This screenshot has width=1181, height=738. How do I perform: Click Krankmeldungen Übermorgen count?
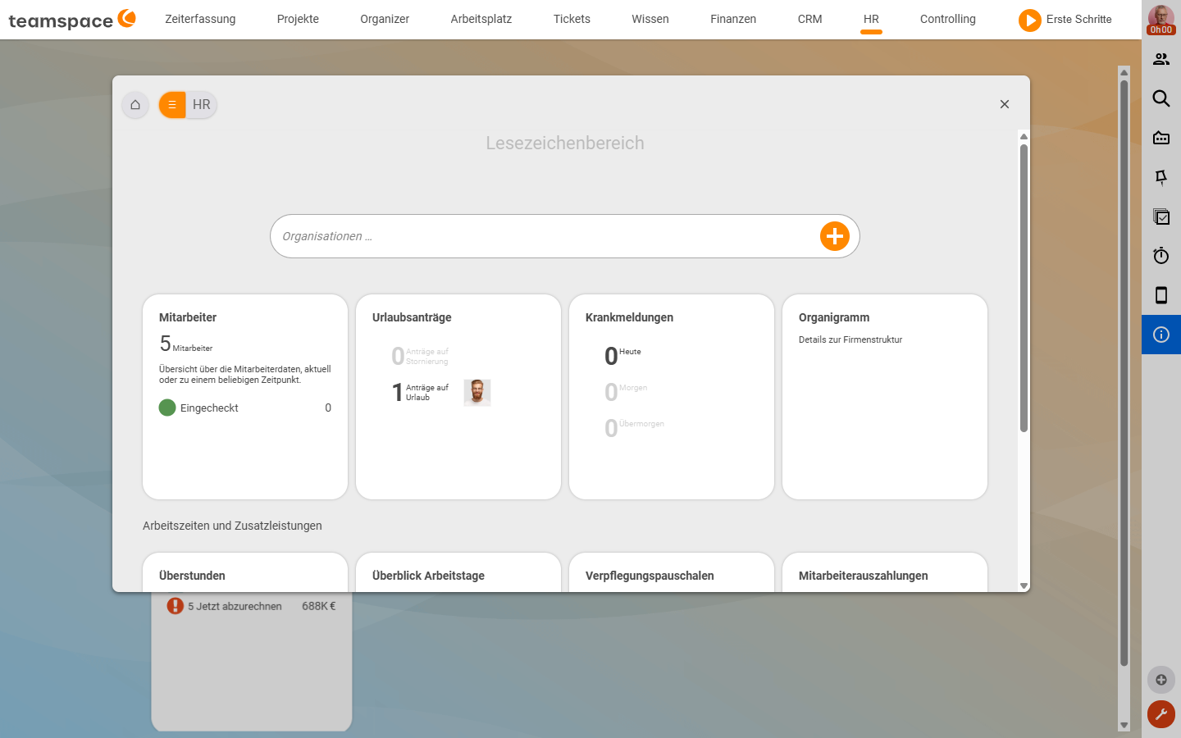pyautogui.click(x=634, y=428)
